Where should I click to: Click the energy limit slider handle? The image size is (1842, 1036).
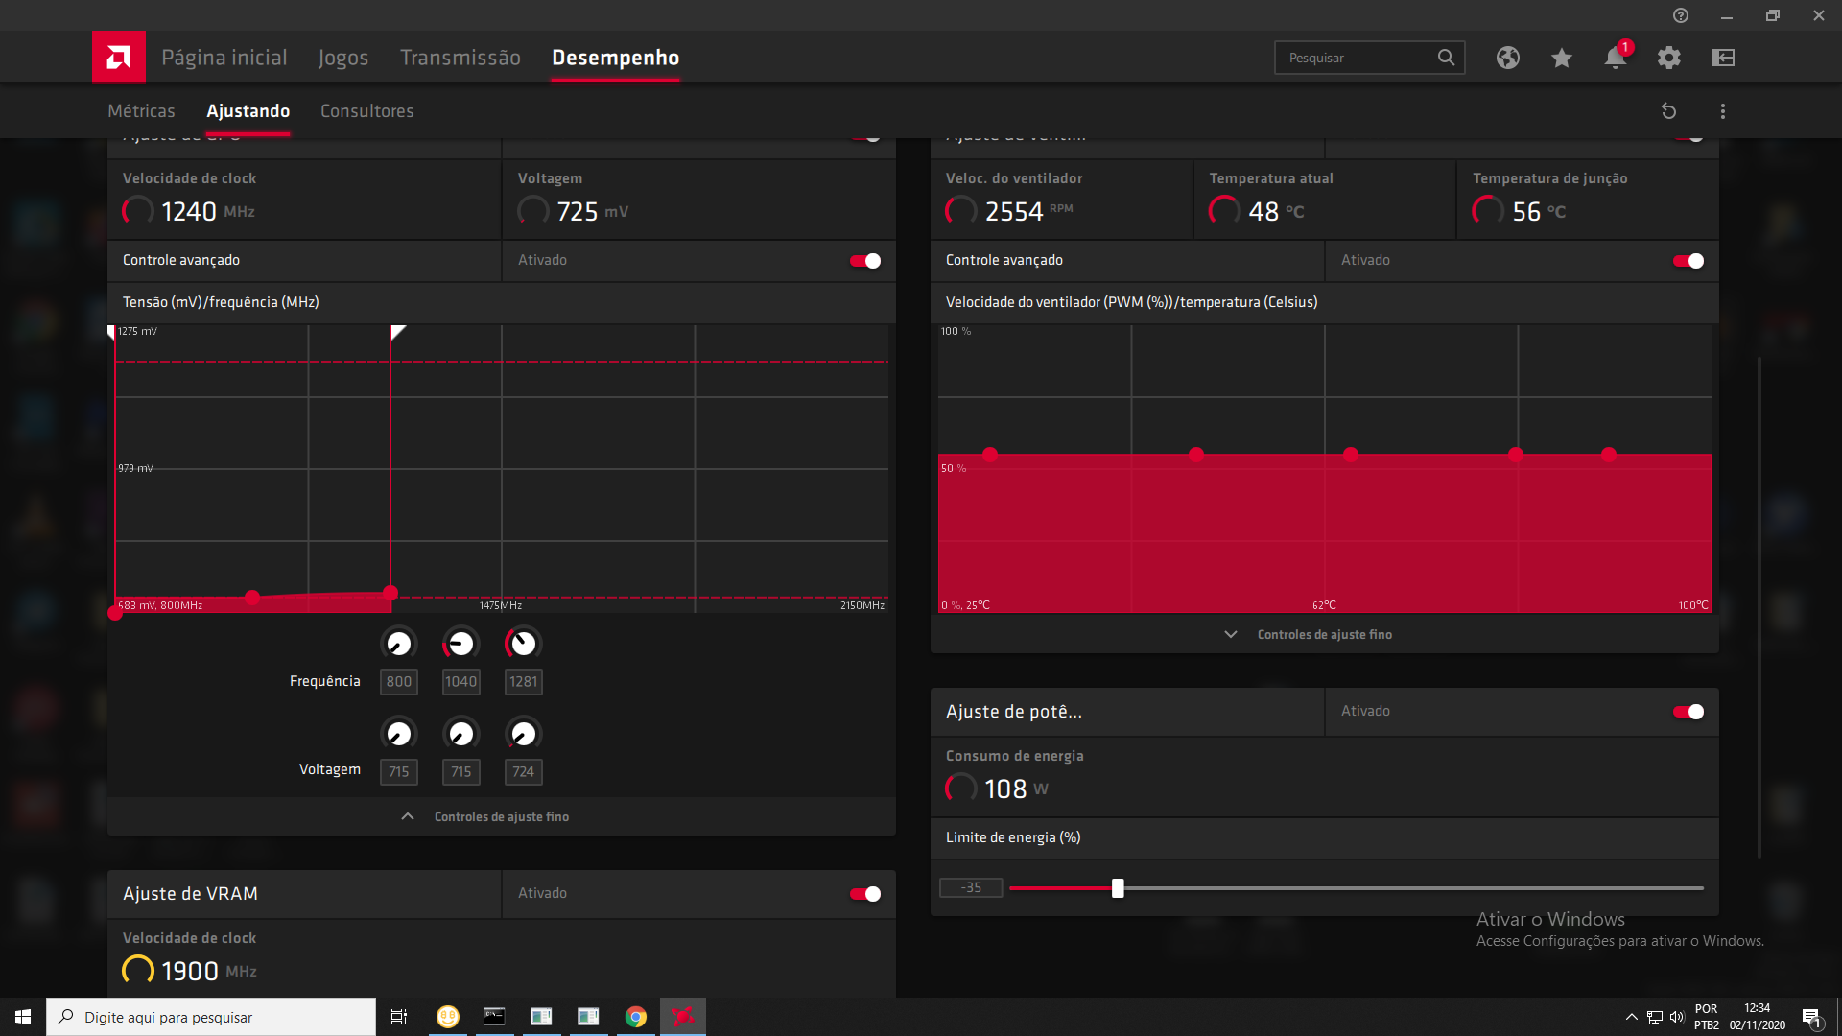pos(1118,888)
